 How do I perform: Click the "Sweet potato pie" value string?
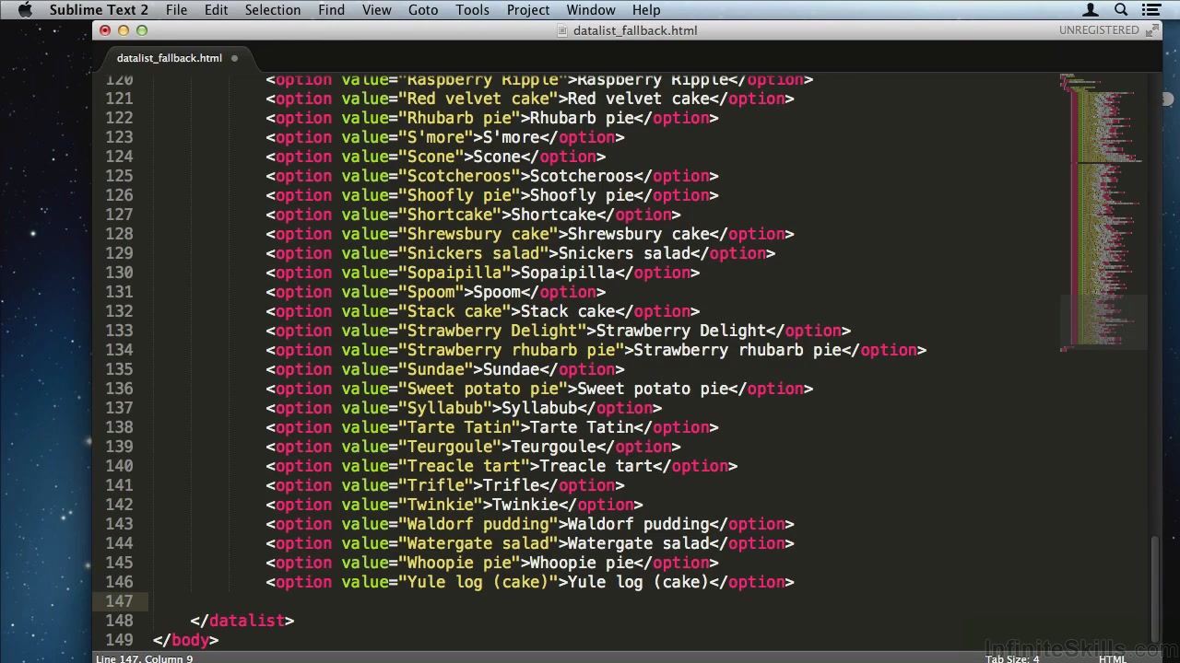pyautogui.click(x=482, y=389)
